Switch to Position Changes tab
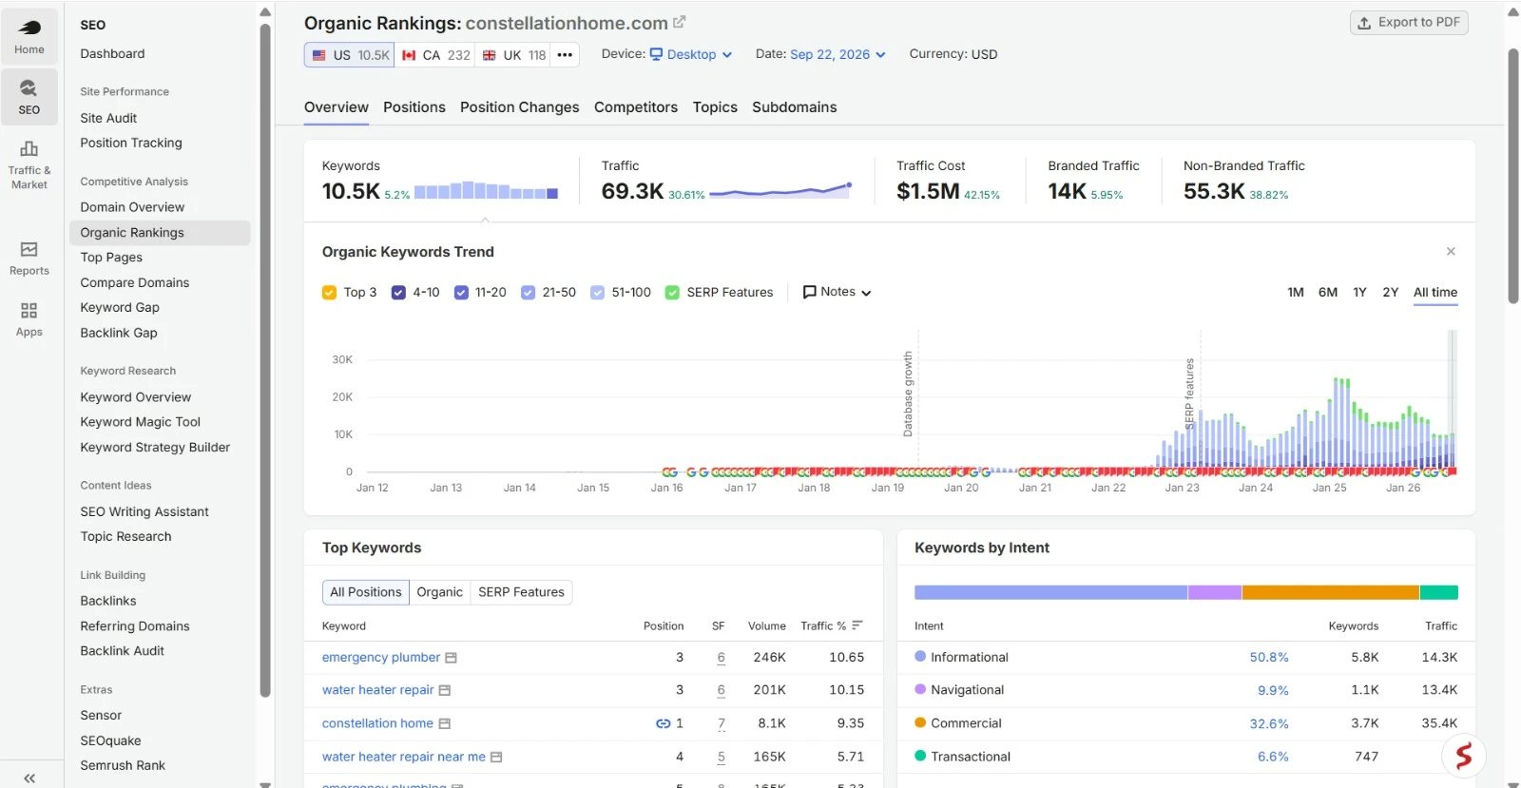 (519, 107)
